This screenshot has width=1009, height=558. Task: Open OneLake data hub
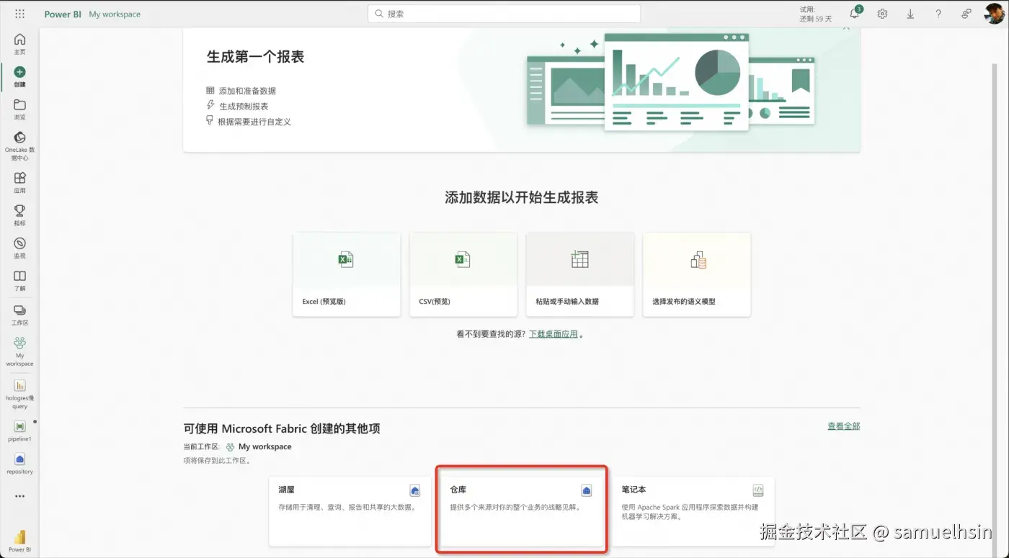pos(19,145)
